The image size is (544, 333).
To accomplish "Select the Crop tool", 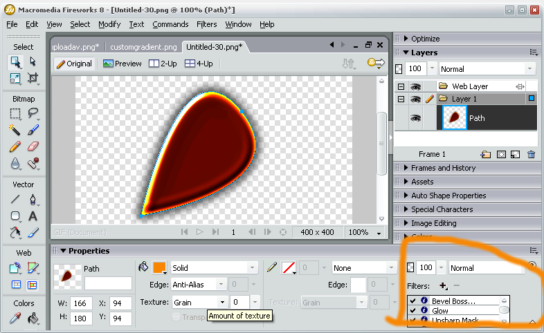I will pyautogui.click(x=33, y=79).
